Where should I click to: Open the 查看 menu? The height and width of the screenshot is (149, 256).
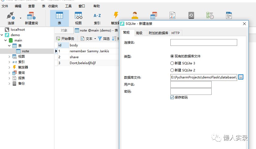coord(31,6)
